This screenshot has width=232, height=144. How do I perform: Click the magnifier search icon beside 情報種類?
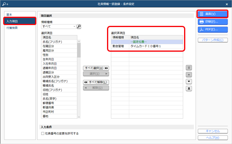coord(79,27)
